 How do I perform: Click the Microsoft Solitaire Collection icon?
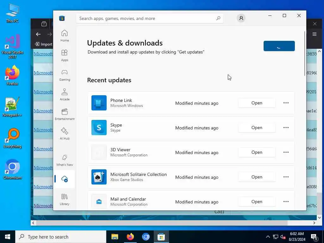[99, 177]
